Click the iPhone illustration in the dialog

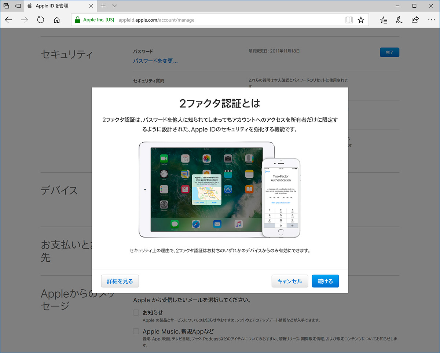pos(281,198)
